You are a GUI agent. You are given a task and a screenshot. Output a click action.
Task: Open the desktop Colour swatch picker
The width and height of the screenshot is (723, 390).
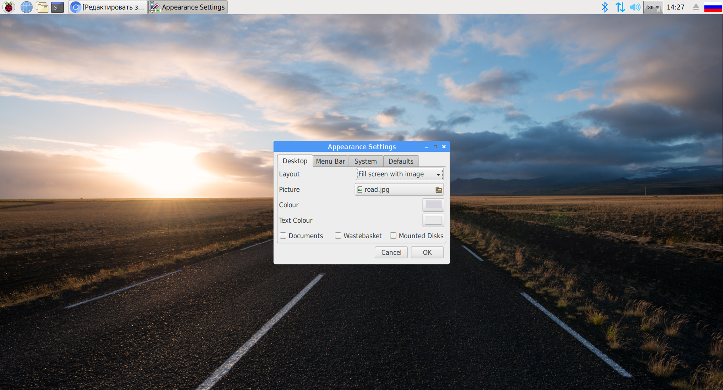click(433, 205)
